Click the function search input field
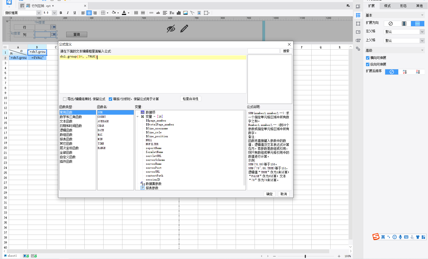This screenshot has width=428, height=259. [263, 51]
